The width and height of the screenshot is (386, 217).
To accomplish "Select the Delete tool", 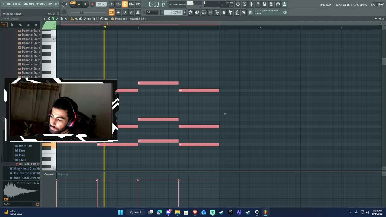I will pyautogui.click(x=85, y=19).
